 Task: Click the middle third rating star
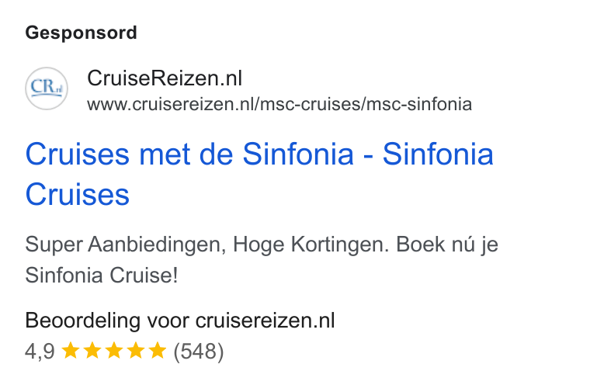click(114, 351)
